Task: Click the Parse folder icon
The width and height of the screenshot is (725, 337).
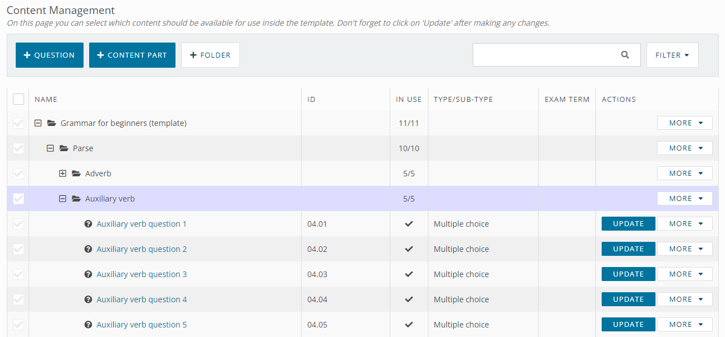Action: (64, 148)
